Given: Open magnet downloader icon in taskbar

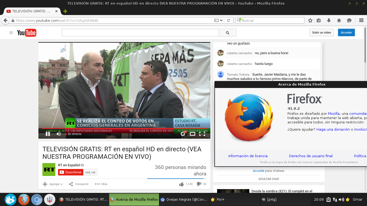Looking at the screenshot, I should point(50,200).
